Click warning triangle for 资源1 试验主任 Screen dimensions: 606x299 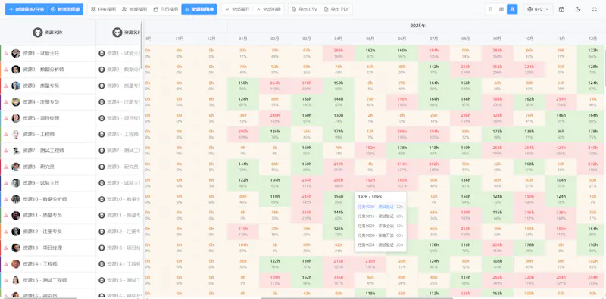click(6, 54)
